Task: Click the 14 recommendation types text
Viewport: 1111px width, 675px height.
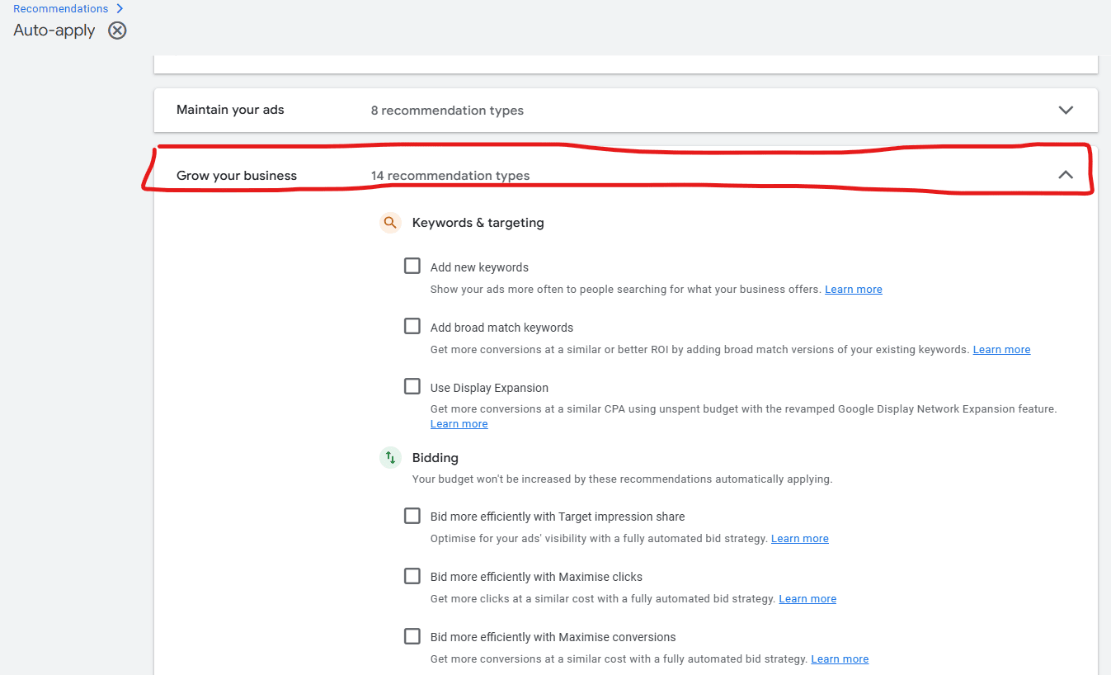Action: pos(450,176)
